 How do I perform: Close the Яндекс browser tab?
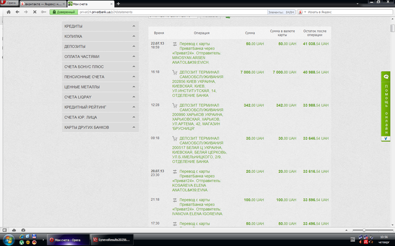pos(64,4)
